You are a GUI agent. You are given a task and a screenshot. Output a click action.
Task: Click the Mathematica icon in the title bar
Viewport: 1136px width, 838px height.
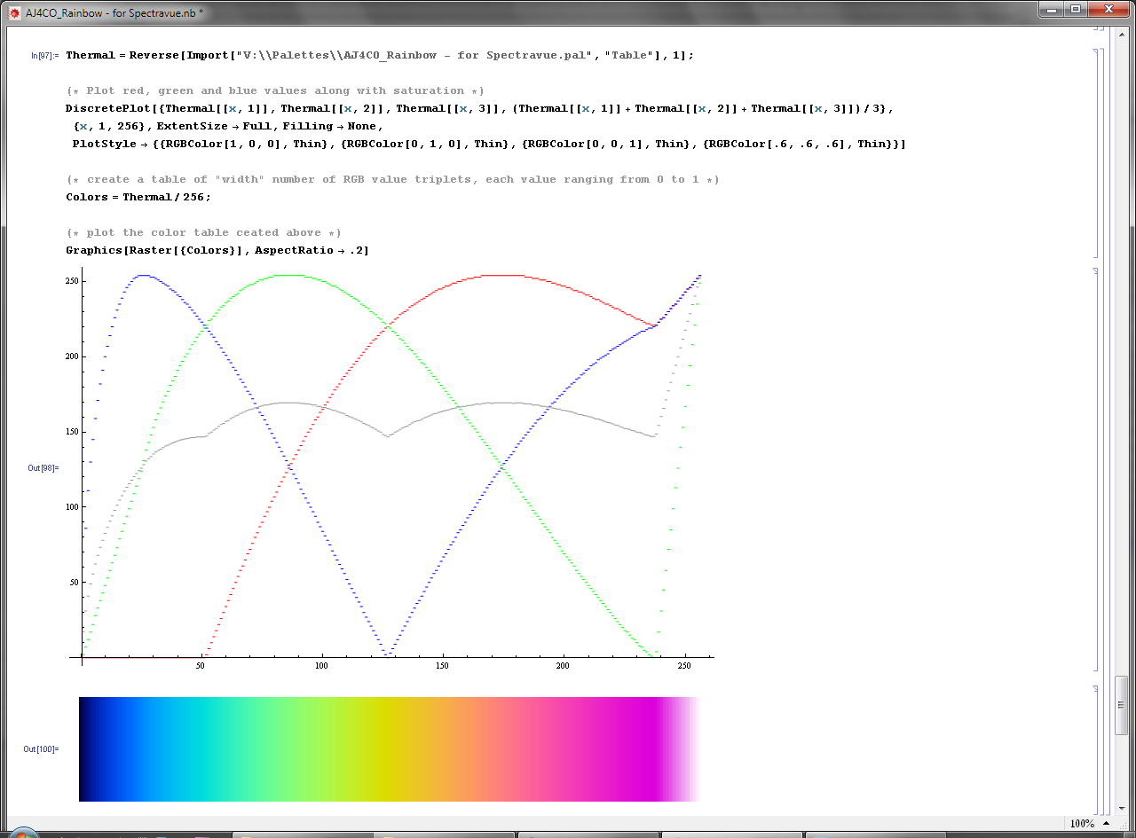point(13,12)
